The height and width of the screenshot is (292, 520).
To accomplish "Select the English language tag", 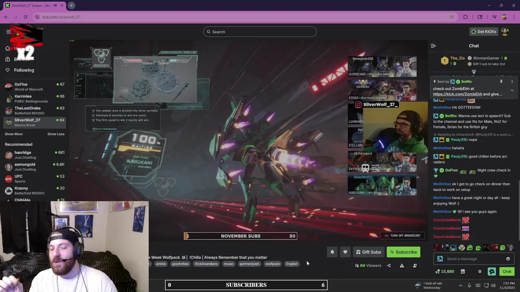I will [292, 264].
